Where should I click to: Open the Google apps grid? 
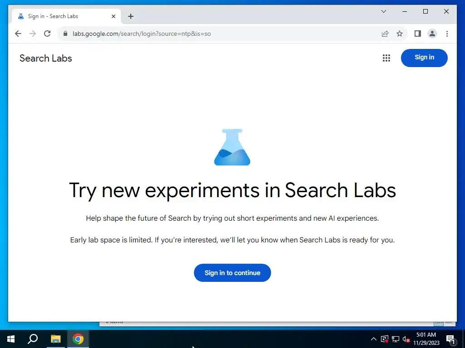[x=386, y=58]
